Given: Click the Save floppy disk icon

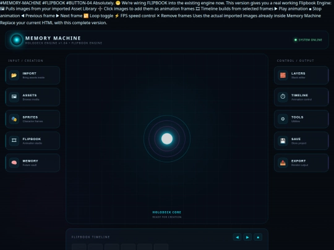Looking at the screenshot, I should tap(283, 141).
